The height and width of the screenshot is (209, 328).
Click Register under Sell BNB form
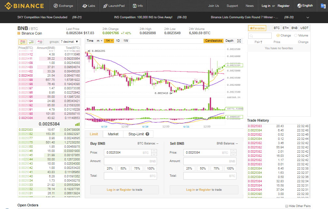205,189
